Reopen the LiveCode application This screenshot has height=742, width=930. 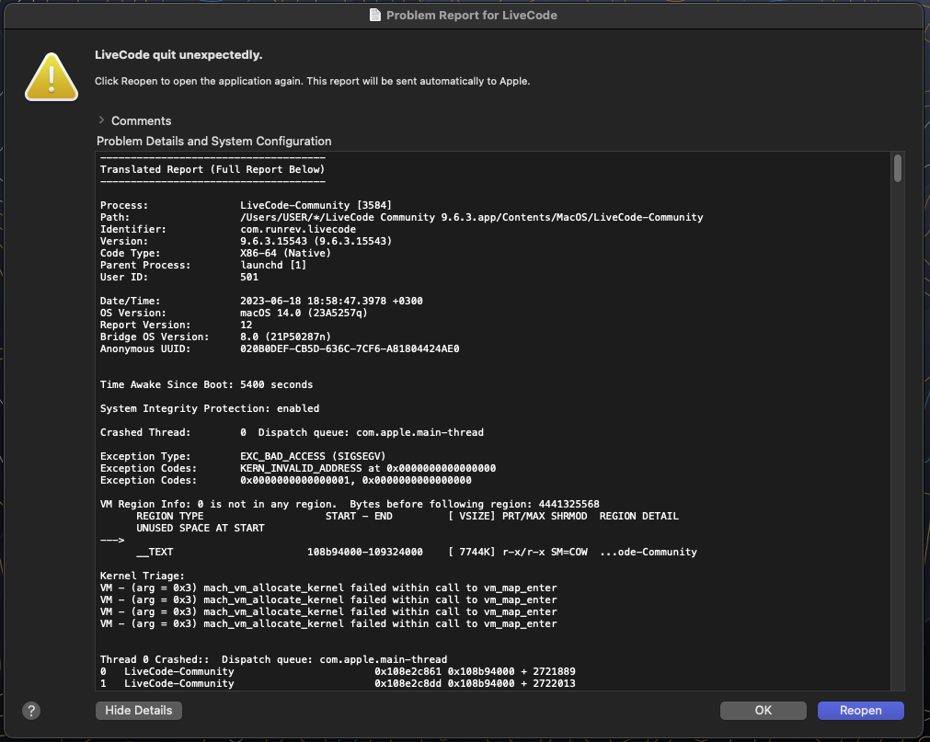[860, 711]
